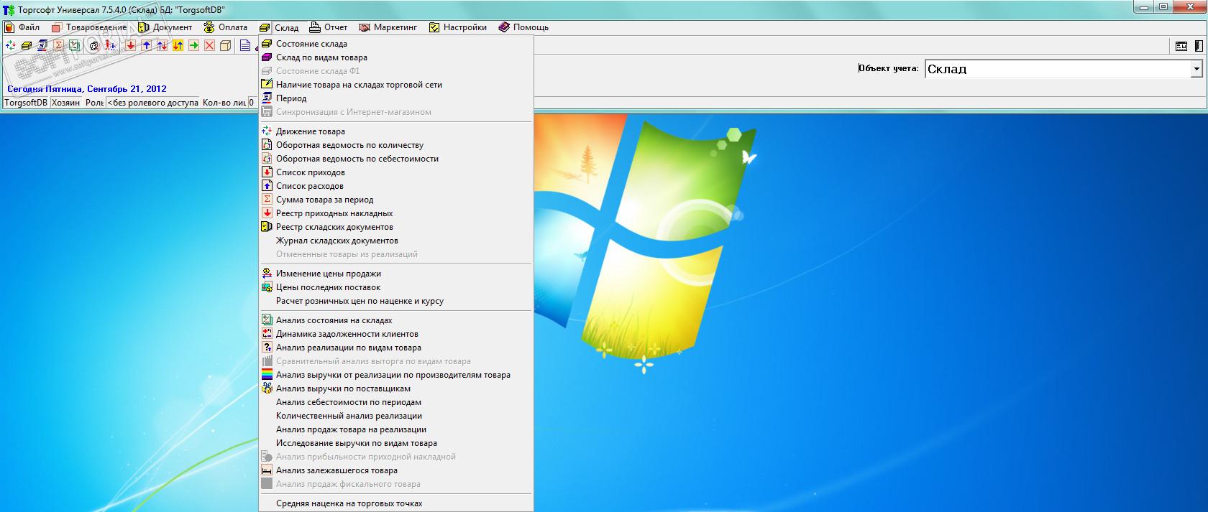Open Количественный анализ реализации
The image size is (1208, 512).
click(x=395, y=416)
